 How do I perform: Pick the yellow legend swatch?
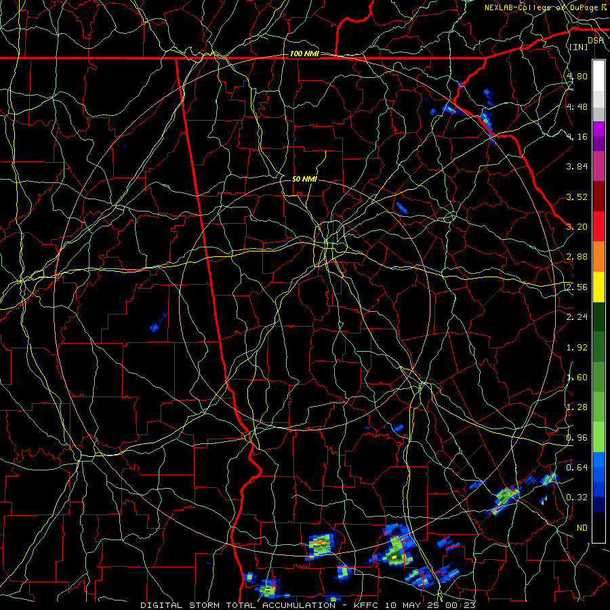598,287
